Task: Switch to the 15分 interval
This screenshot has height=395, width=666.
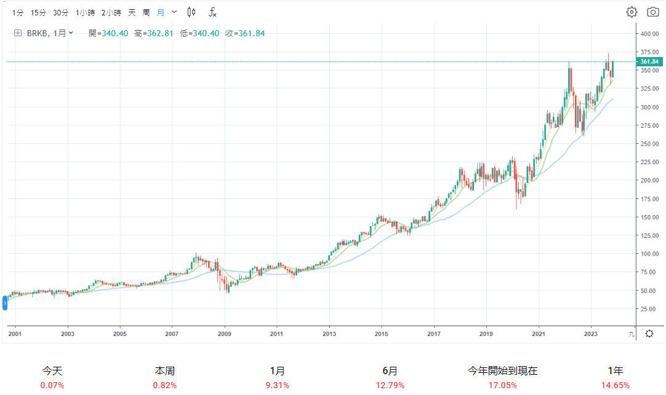Action: [x=38, y=12]
